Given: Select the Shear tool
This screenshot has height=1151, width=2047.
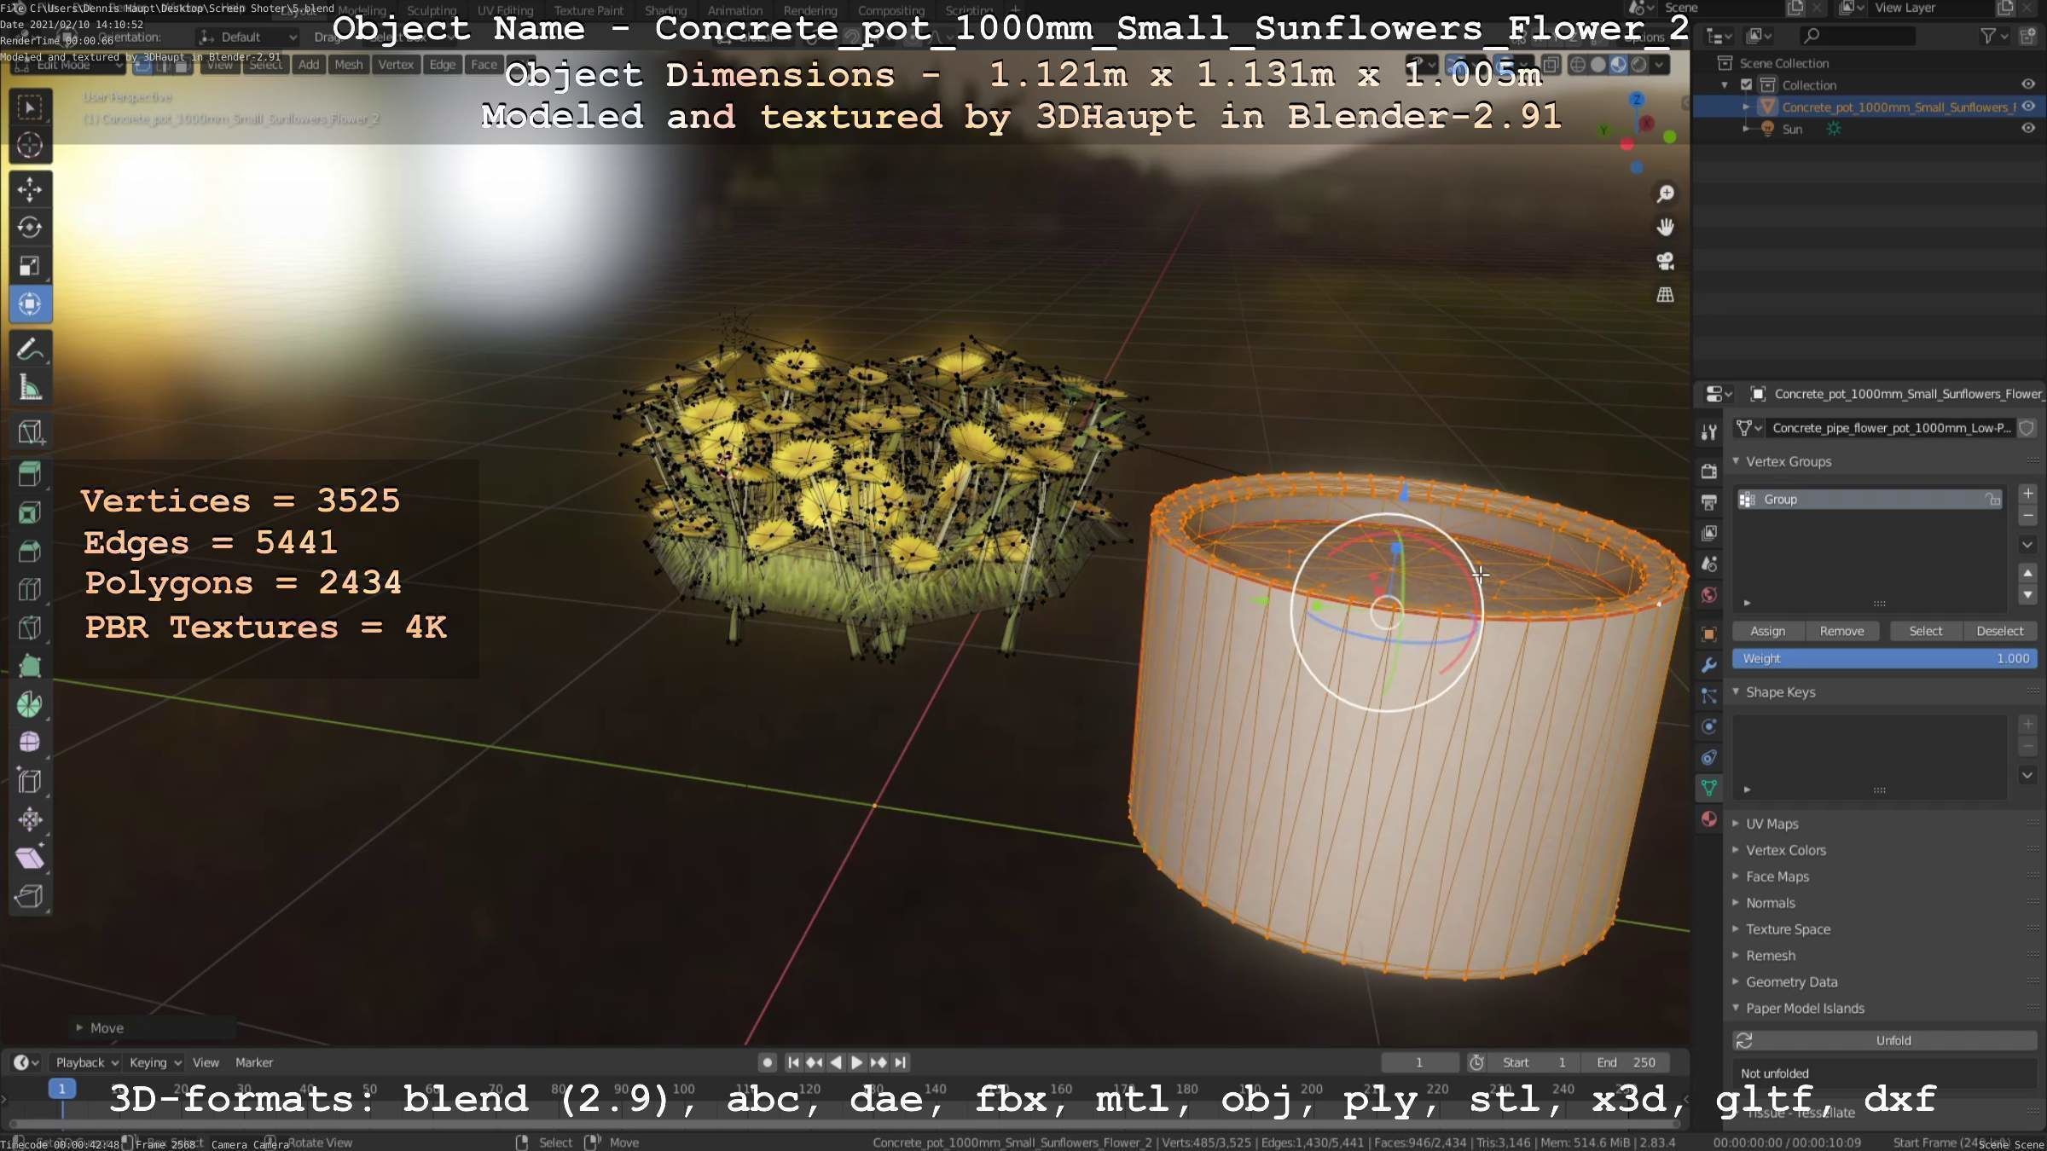Looking at the screenshot, I should coord(30,858).
